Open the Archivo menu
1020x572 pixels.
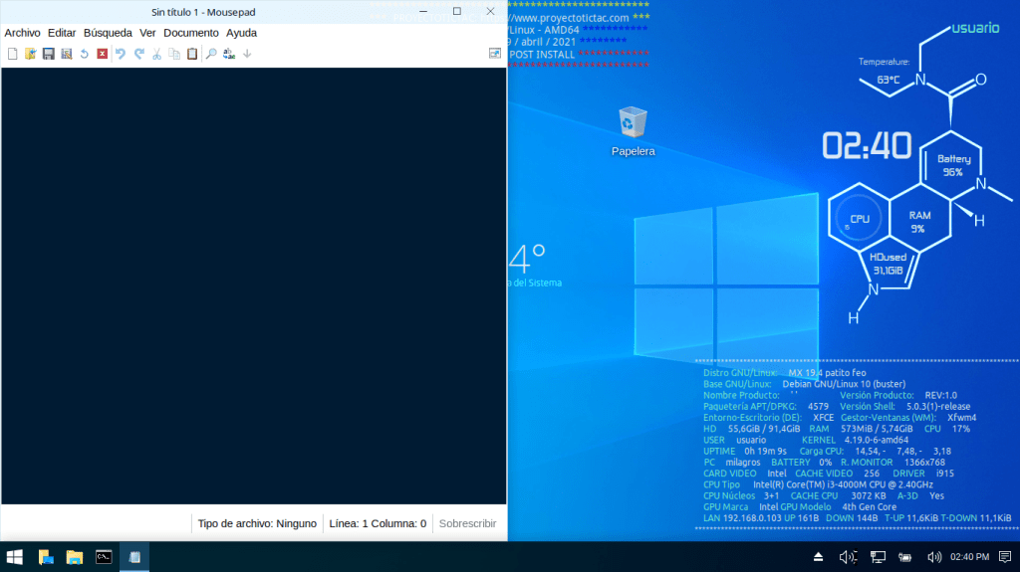[x=22, y=33]
